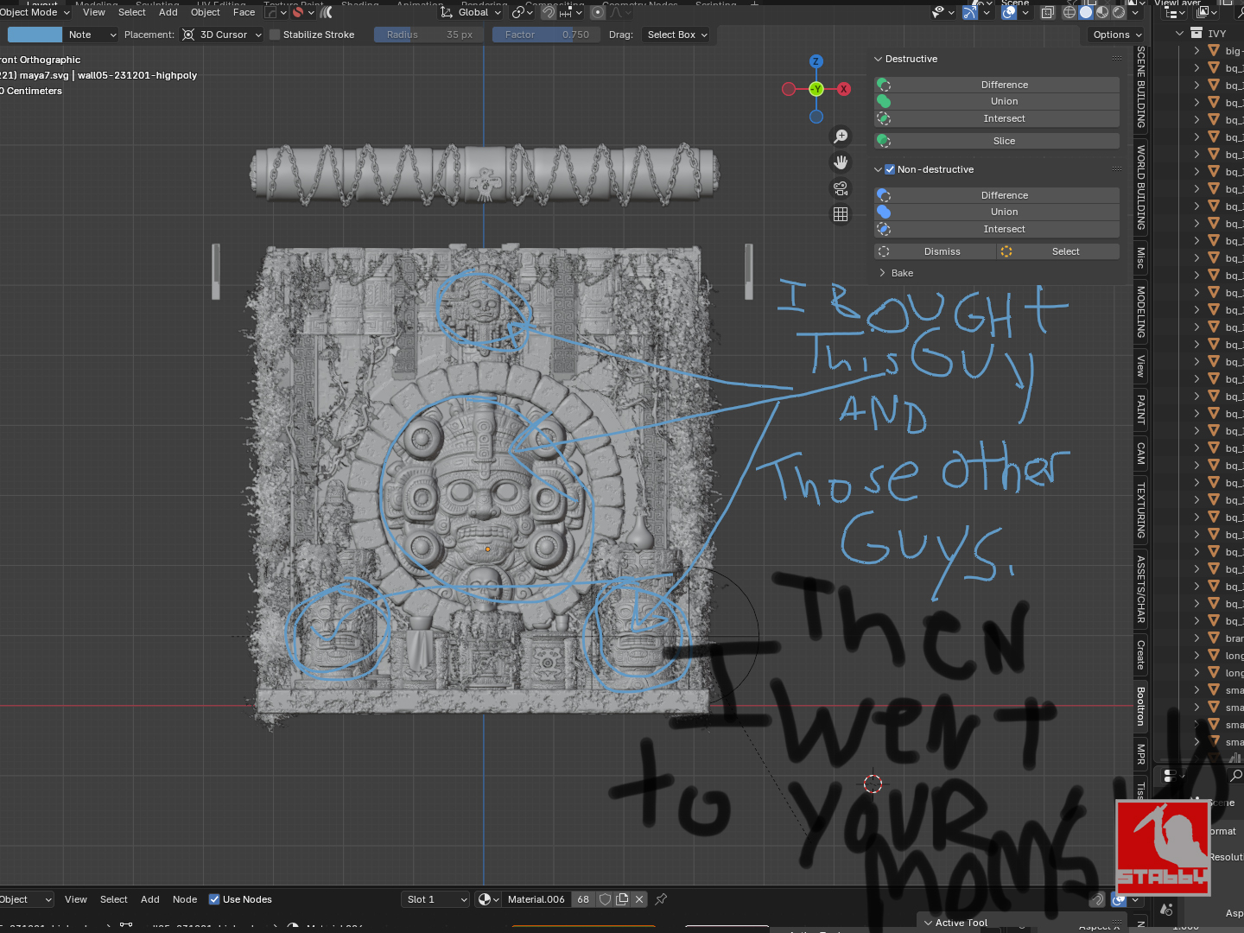Enable wireframe viewport shading
Screen dimensions: 1244x933
tap(1069, 12)
